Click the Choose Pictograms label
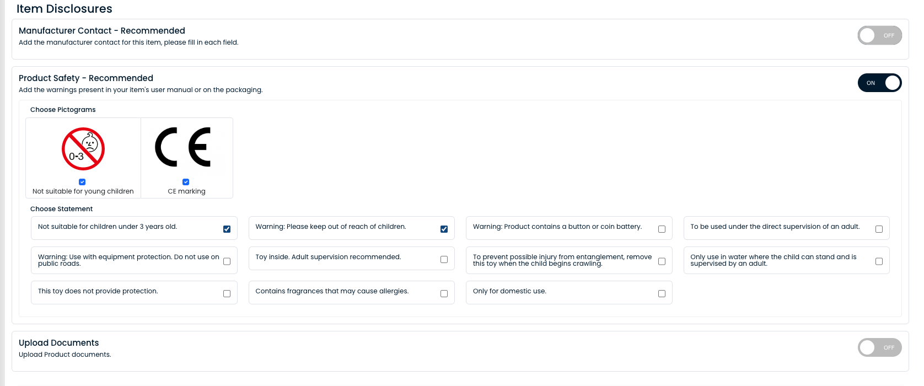 tap(63, 110)
